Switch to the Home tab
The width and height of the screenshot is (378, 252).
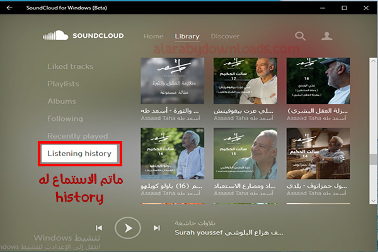[x=153, y=36]
